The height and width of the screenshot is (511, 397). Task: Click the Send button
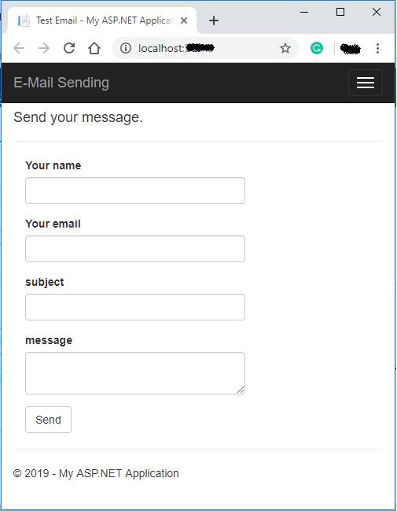coord(48,420)
